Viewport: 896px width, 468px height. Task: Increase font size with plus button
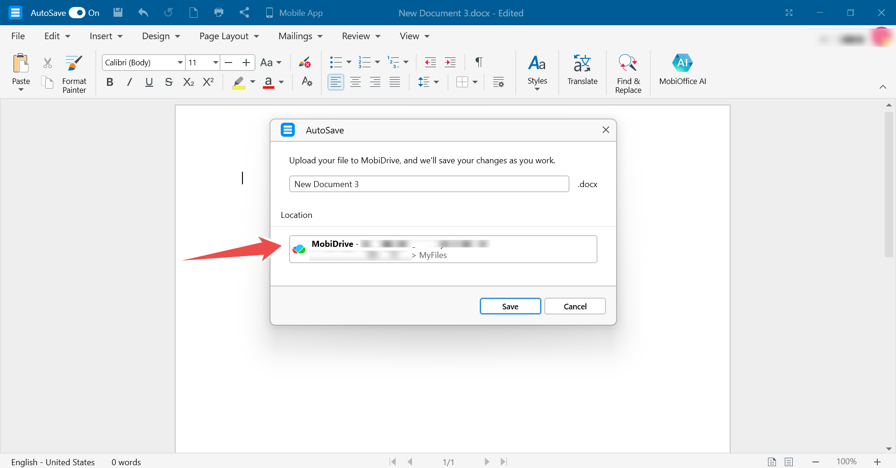tap(246, 63)
